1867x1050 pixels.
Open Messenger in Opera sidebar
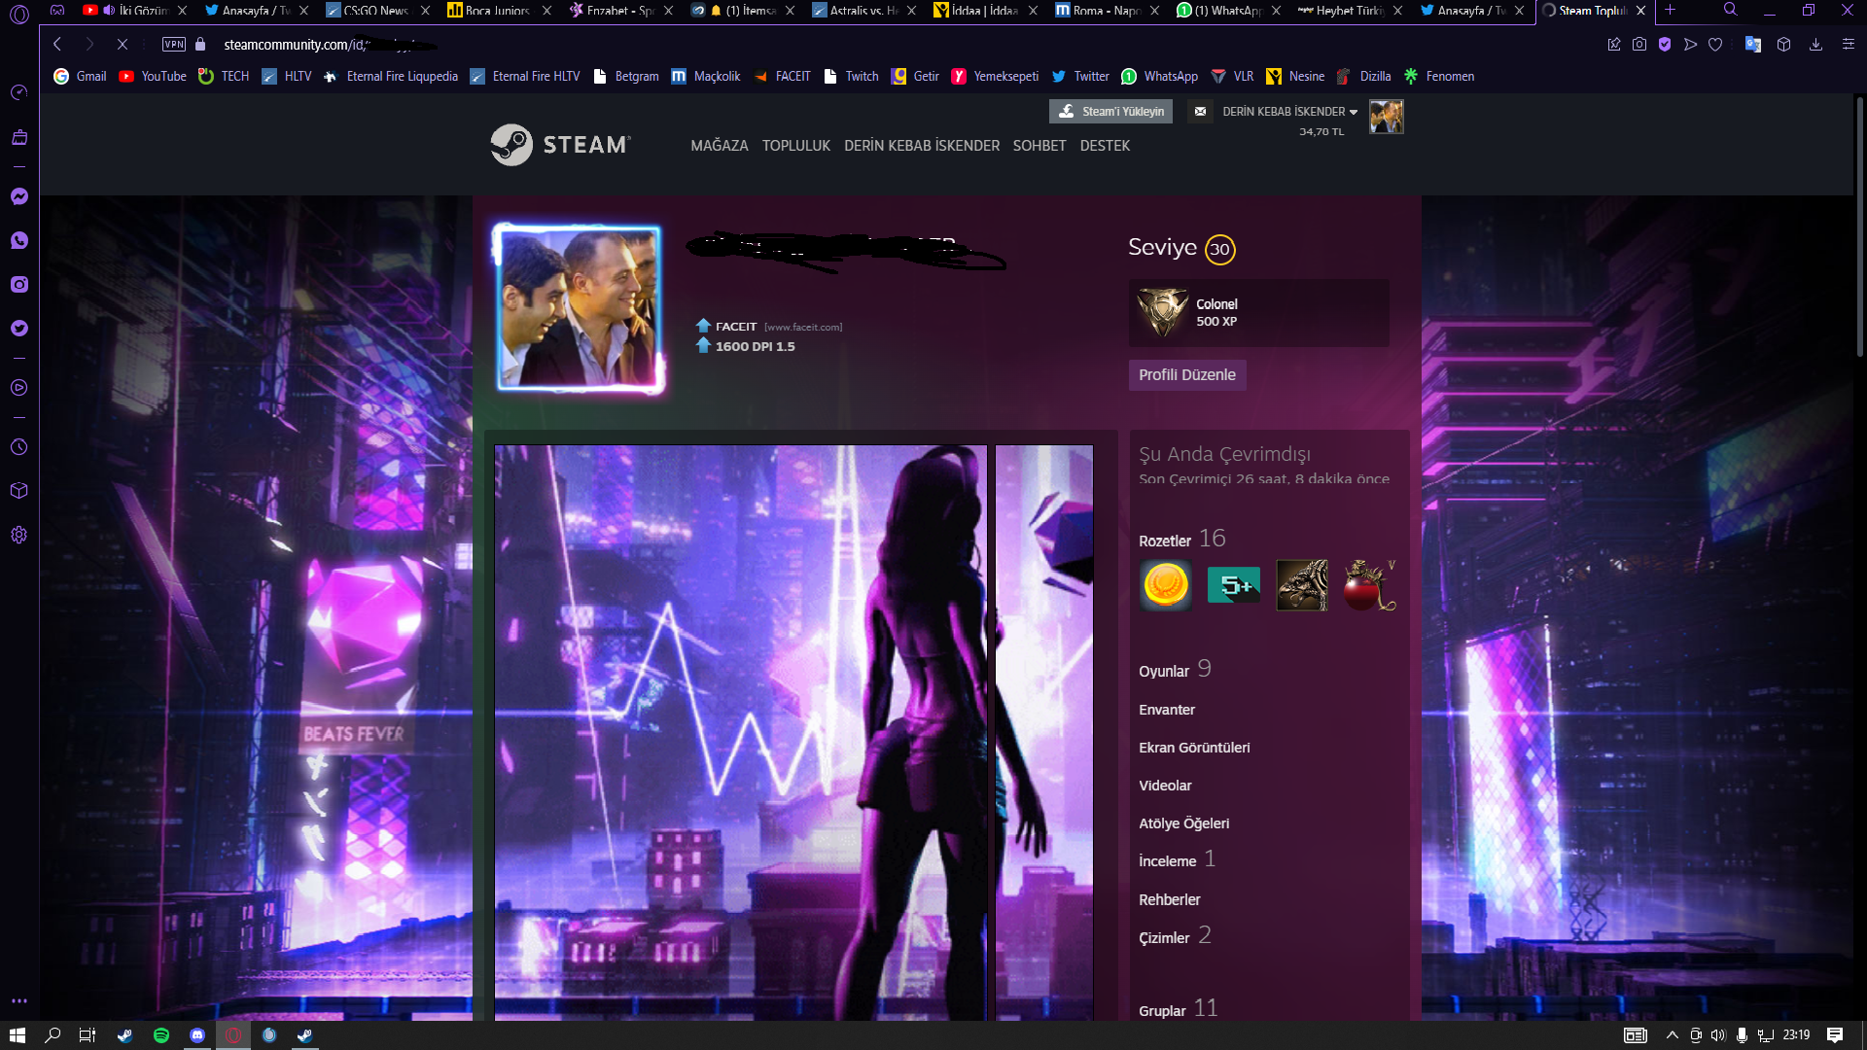click(x=18, y=196)
